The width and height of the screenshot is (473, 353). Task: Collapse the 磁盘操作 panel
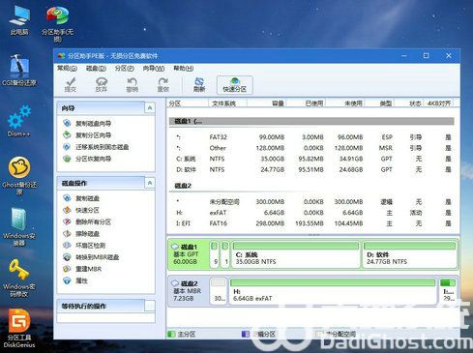150,183
